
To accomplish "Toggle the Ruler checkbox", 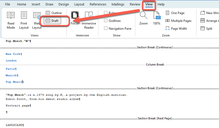I will [x=106, y=13].
